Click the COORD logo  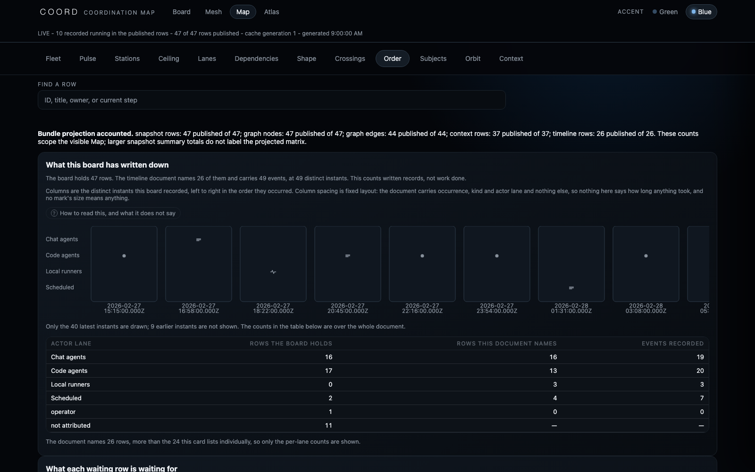tap(59, 12)
